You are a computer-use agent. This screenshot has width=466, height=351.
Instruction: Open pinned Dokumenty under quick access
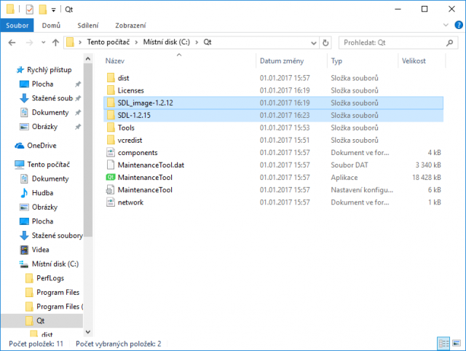pyautogui.click(x=50, y=113)
